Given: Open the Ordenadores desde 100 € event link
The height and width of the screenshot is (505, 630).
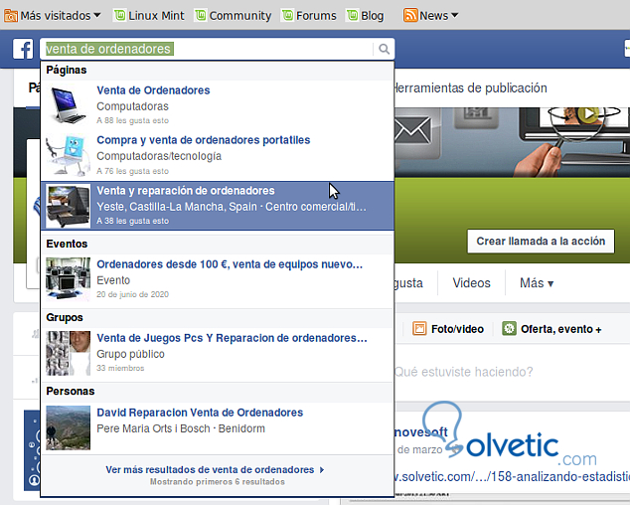Looking at the screenshot, I should click(230, 264).
